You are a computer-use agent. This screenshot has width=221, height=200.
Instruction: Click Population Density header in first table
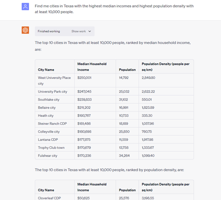[165, 67]
